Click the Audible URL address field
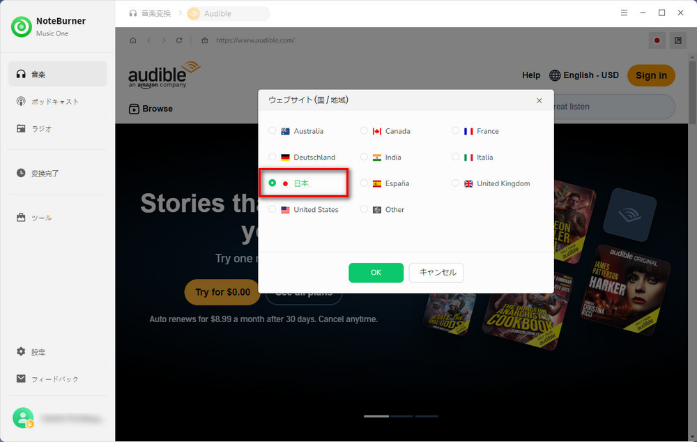The image size is (697, 442). point(256,40)
